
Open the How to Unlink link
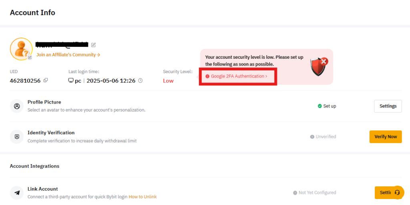click(x=143, y=197)
